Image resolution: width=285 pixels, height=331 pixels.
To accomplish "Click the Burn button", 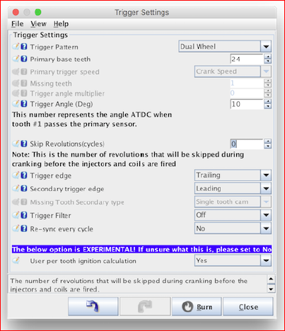I will 197,306.
